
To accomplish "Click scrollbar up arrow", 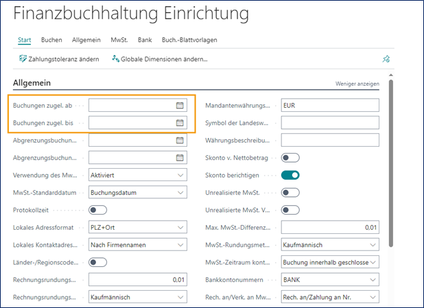I will [391, 75].
